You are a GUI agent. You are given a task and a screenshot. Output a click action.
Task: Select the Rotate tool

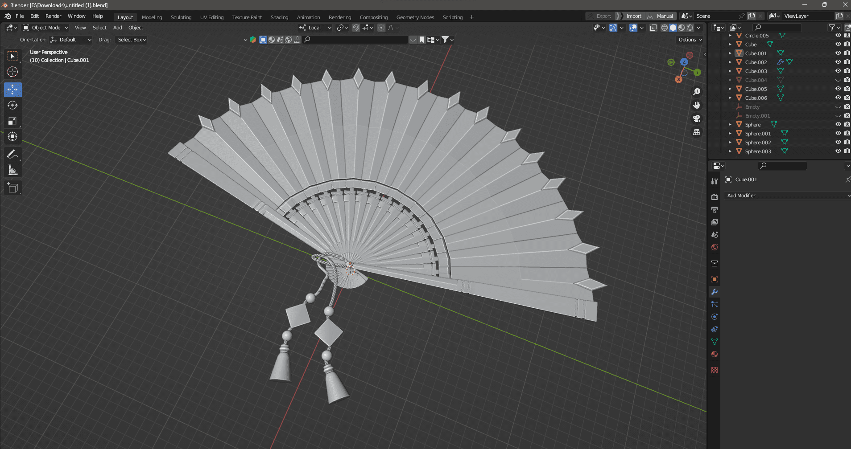[12, 105]
